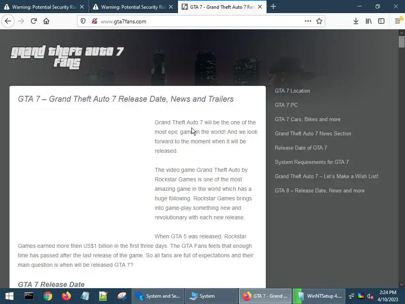
Task: Open the Firefox hamburger menu
Action: 398,21
